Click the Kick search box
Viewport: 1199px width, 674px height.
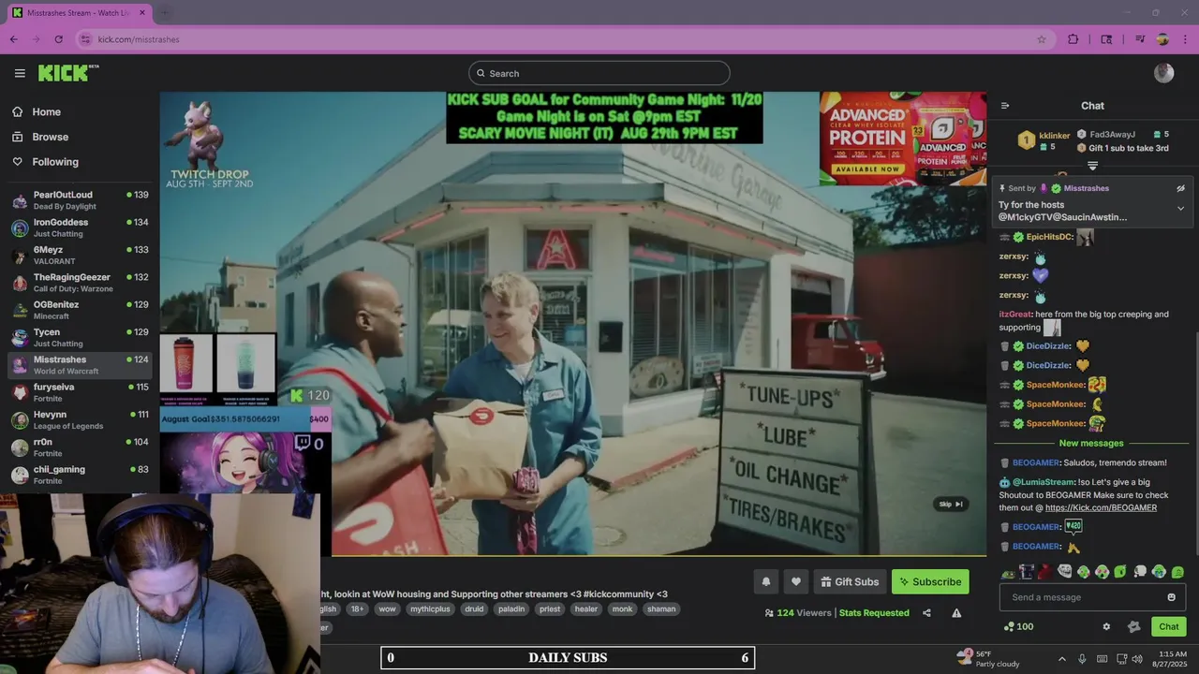(599, 73)
